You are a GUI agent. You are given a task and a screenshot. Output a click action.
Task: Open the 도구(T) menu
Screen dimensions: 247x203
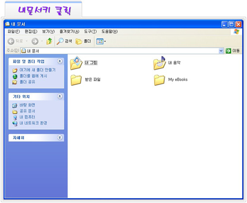[x=90, y=31]
